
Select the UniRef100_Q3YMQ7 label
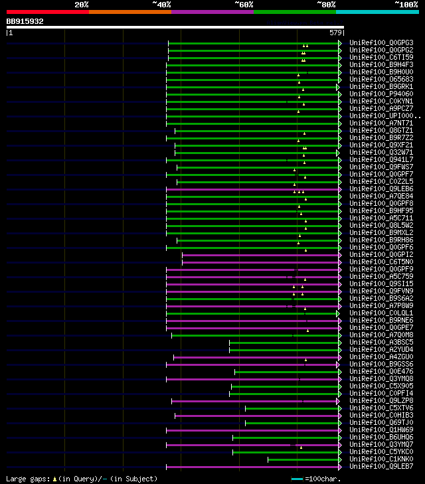(381, 444)
